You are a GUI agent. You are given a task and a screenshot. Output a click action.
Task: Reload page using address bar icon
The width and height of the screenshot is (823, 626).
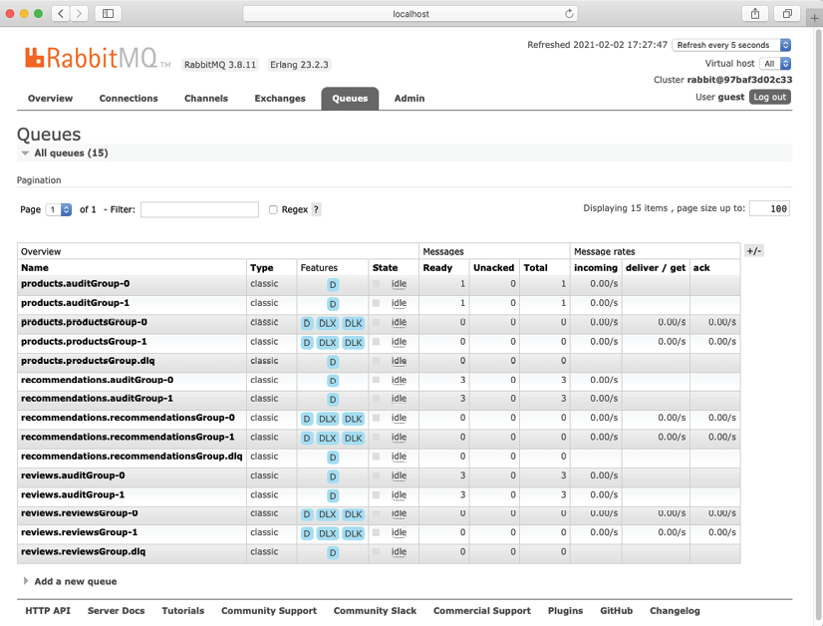(x=570, y=14)
